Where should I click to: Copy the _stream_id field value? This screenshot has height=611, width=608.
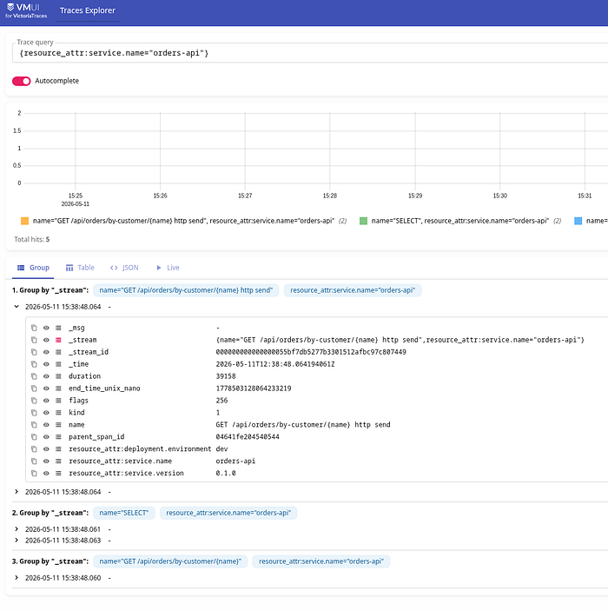(34, 352)
